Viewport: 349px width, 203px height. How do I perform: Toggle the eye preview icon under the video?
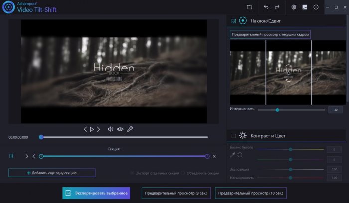(120, 129)
